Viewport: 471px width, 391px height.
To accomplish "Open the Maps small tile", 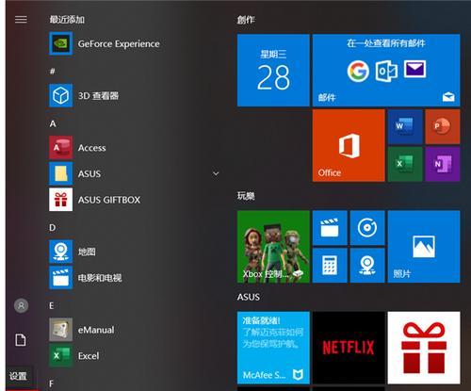I will click(x=367, y=266).
